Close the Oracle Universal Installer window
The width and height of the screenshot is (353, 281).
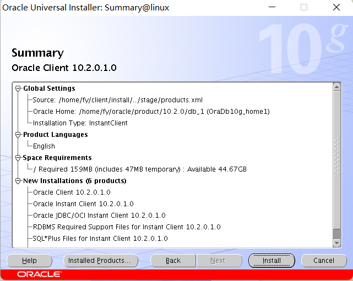point(336,7)
